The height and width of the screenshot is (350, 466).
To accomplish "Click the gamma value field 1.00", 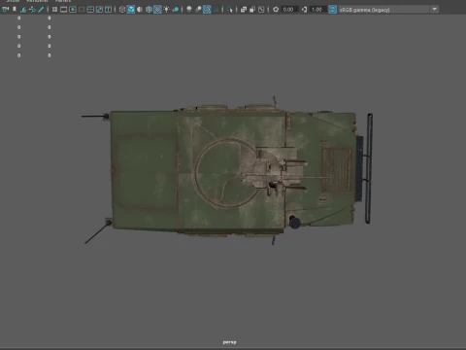I will (x=317, y=10).
